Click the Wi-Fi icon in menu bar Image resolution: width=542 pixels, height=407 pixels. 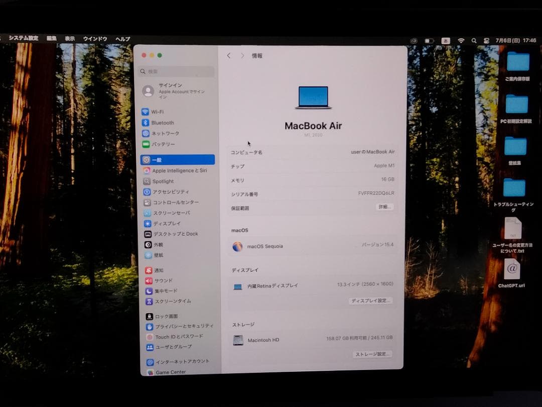coord(461,41)
